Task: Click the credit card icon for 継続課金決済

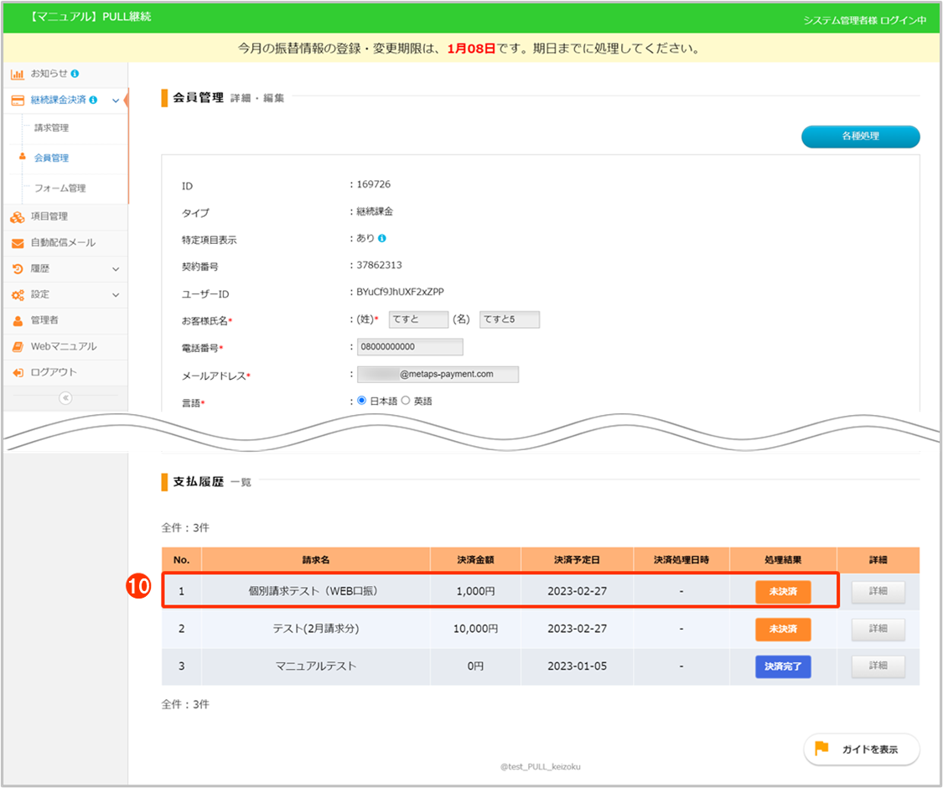Action: click(17, 101)
